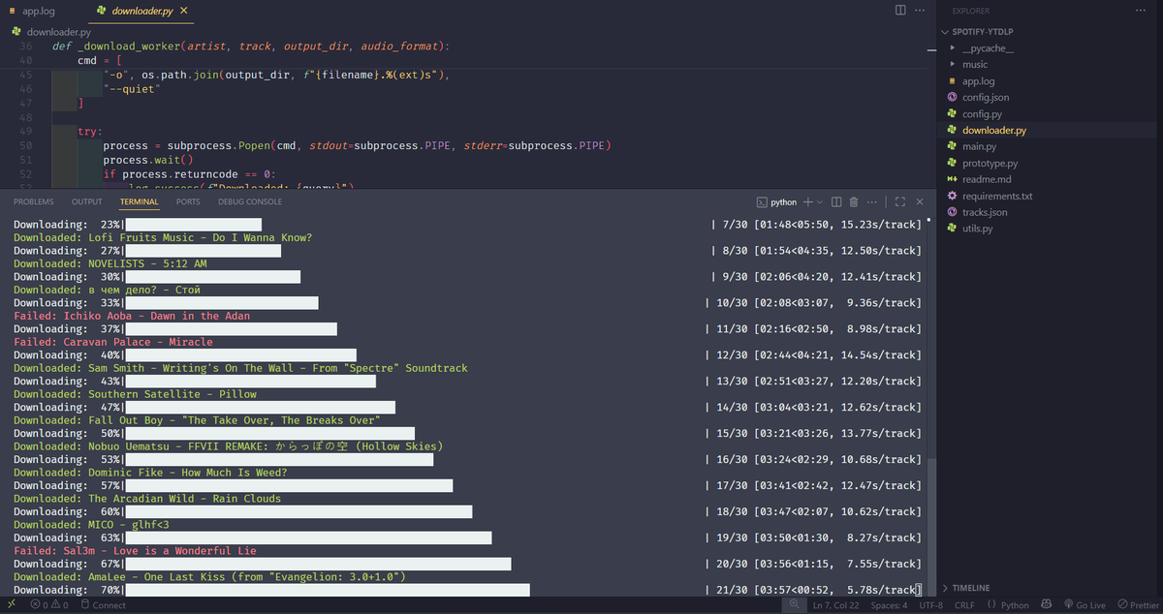Click the '--quiet' string in code

coord(131,88)
